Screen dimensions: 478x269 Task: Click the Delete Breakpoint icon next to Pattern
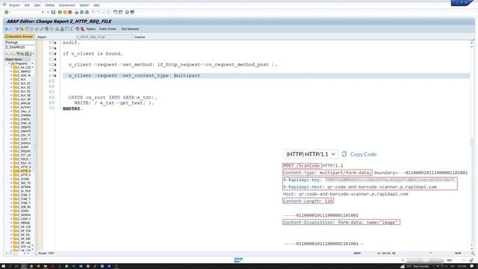point(82,29)
